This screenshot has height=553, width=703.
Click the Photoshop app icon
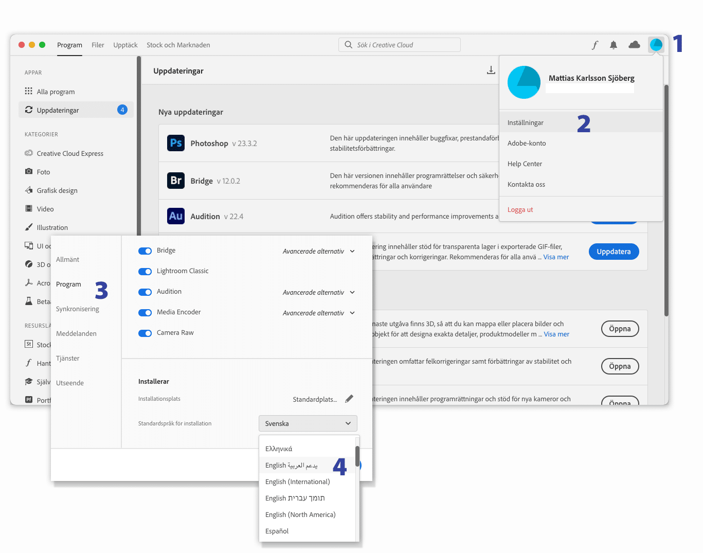[176, 143]
